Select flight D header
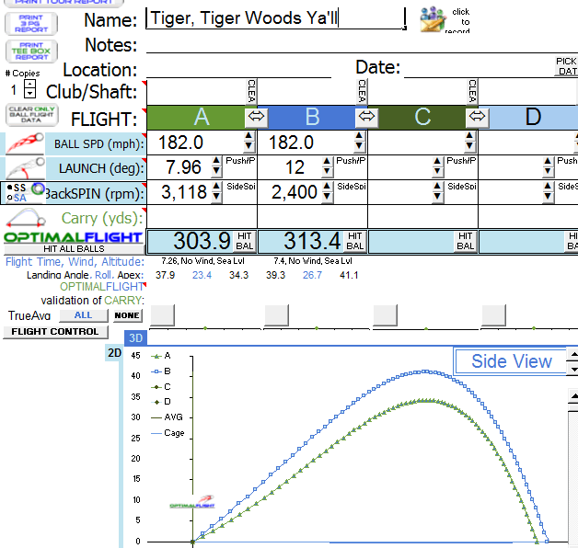Image resolution: width=578 pixels, height=548 pixels. [x=533, y=117]
